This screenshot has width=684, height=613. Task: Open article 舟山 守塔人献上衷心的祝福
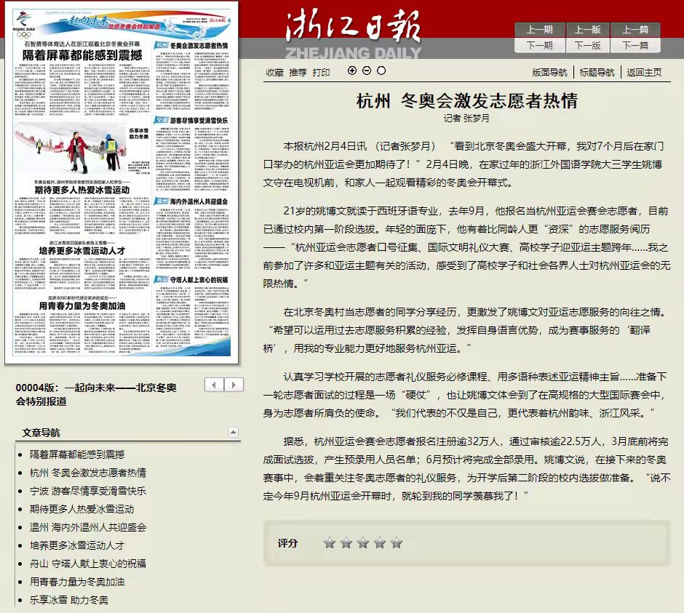click(x=88, y=564)
